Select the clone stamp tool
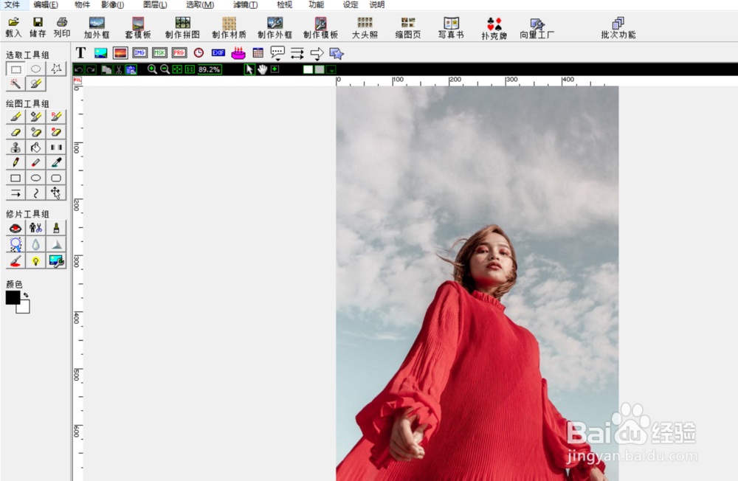 [15, 148]
